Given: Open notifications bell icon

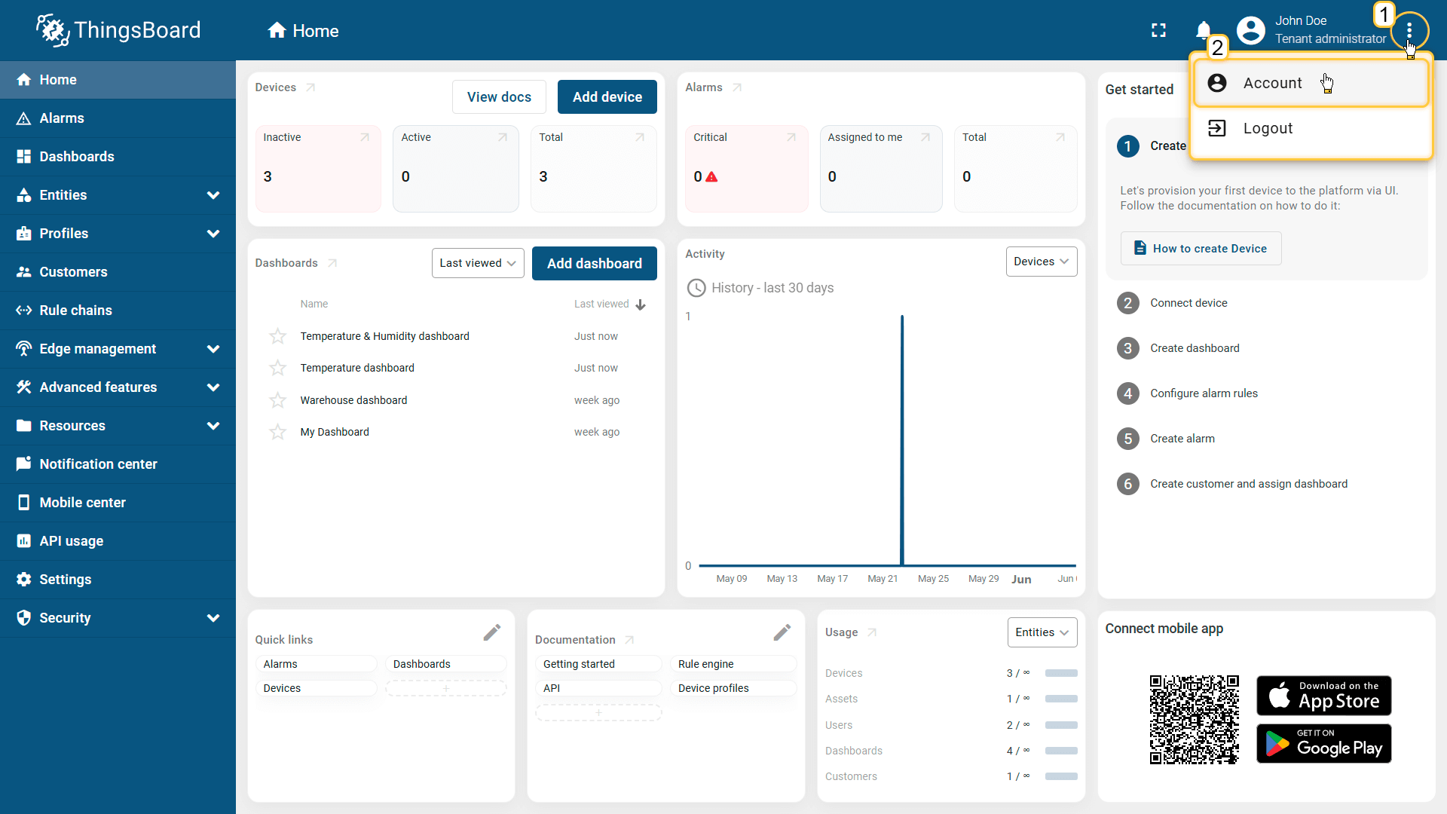Looking at the screenshot, I should tap(1203, 30).
